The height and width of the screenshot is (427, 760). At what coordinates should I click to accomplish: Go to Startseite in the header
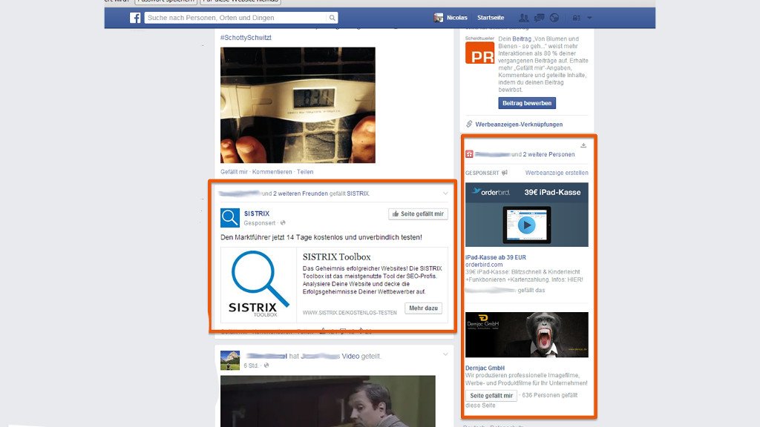pyautogui.click(x=491, y=18)
